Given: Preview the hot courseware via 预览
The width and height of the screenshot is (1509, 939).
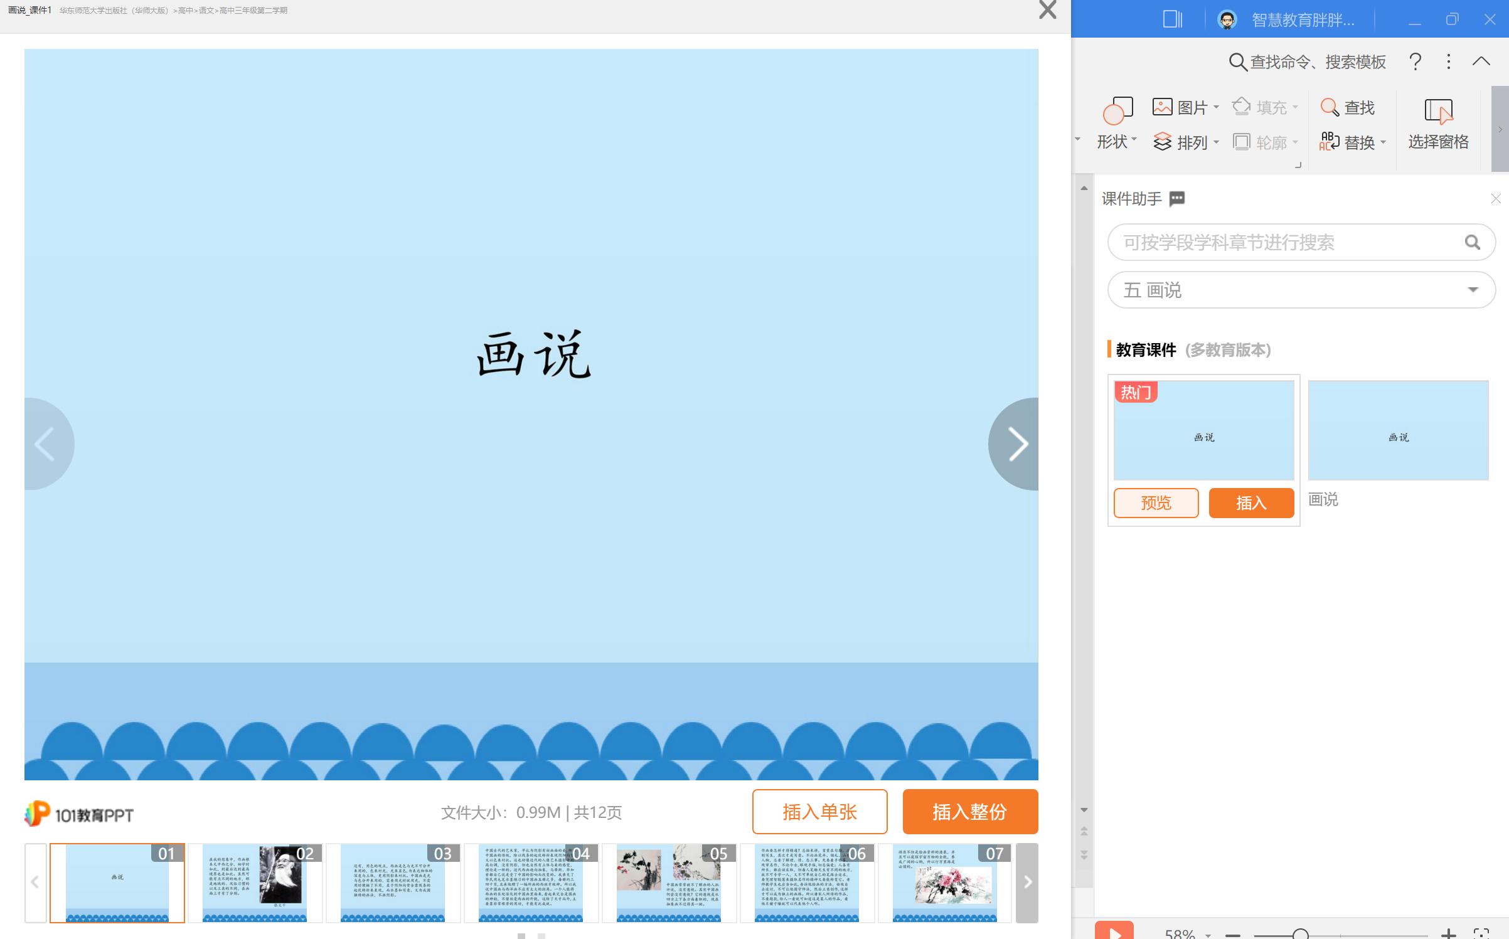Looking at the screenshot, I should tap(1155, 502).
